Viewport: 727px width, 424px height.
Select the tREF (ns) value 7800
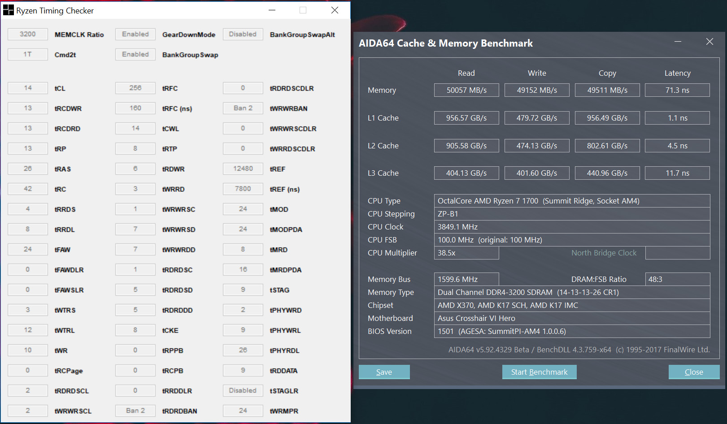click(243, 189)
